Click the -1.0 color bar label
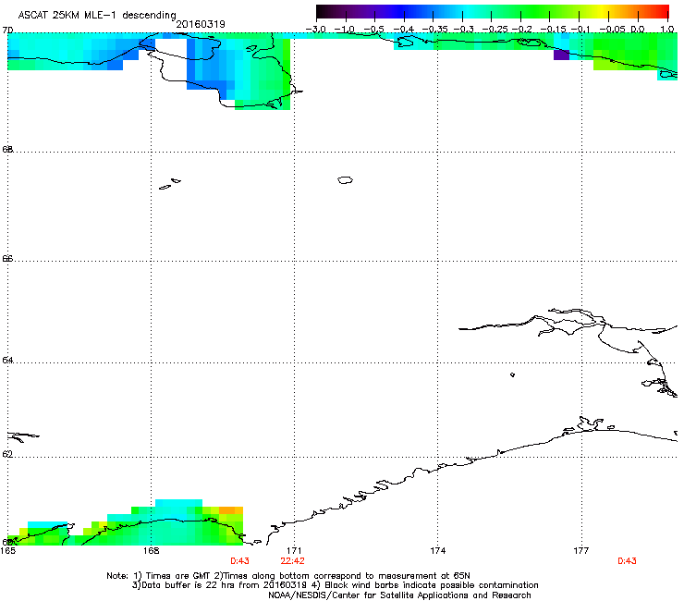The height and width of the screenshot is (601, 684). click(x=344, y=30)
